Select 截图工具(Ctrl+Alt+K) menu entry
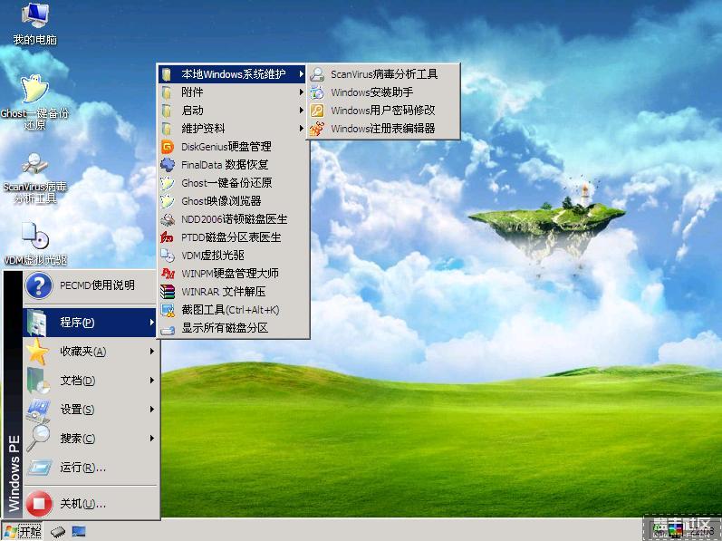The height and width of the screenshot is (541, 722). tap(230, 310)
